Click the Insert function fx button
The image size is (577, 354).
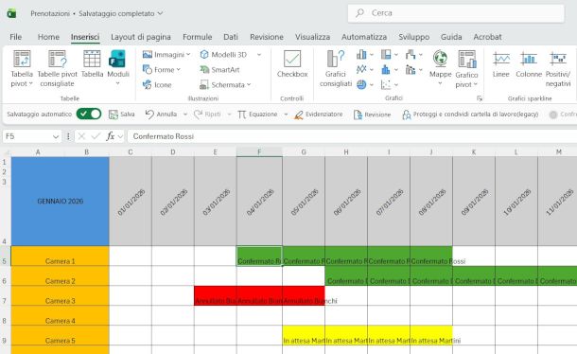[110, 136]
